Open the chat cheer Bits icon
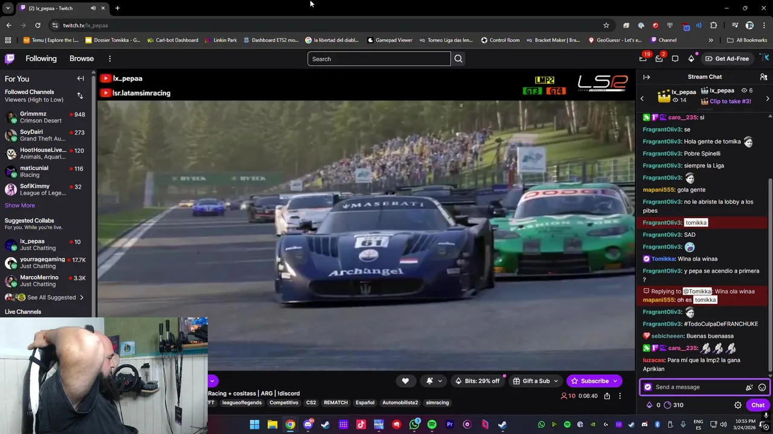This screenshot has width=773, height=434. click(x=749, y=388)
